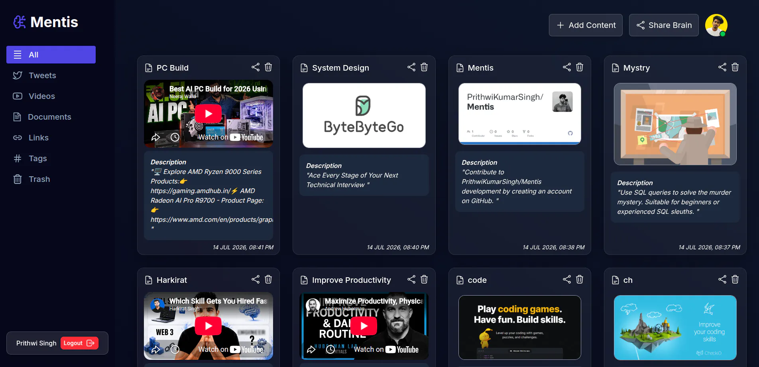This screenshot has width=759, height=367.
Task: Open the SQL murder mystery detective image
Action: pyautogui.click(x=675, y=124)
